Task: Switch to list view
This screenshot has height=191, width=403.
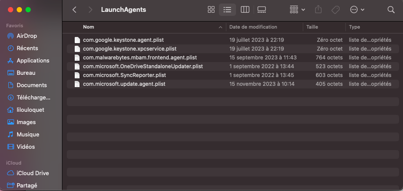Action: click(x=227, y=10)
